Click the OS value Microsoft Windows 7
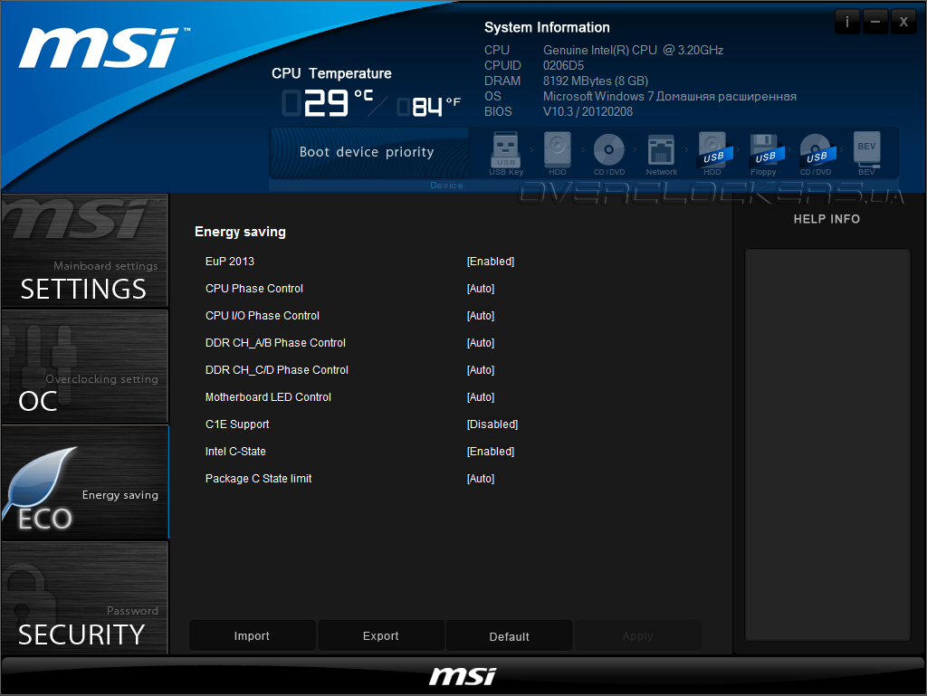This screenshot has height=696, width=927. coord(670,96)
